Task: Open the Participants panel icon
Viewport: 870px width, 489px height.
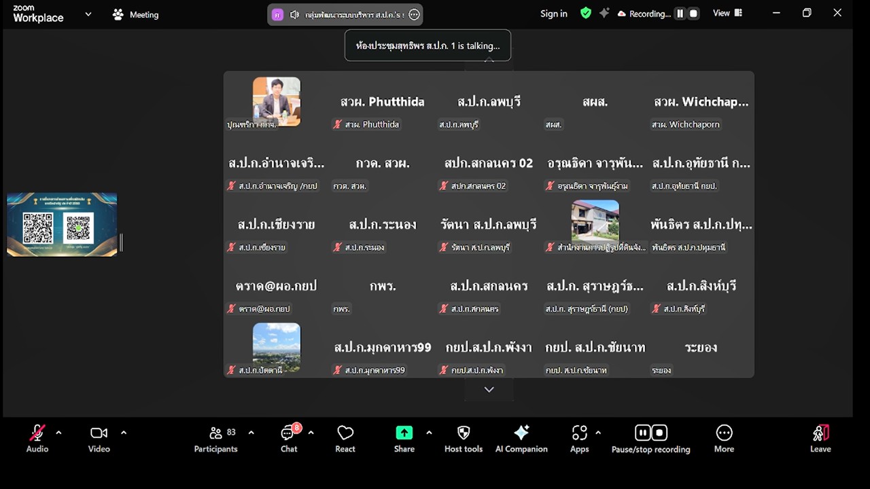Action: (x=216, y=433)
